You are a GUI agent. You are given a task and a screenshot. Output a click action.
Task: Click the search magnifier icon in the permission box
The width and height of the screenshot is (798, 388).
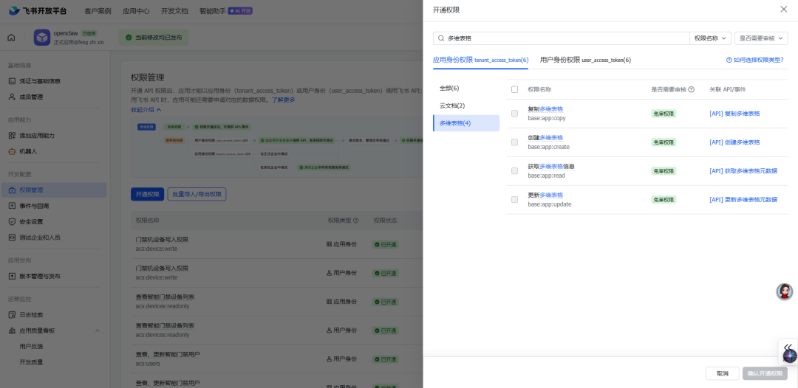[441, 38]
